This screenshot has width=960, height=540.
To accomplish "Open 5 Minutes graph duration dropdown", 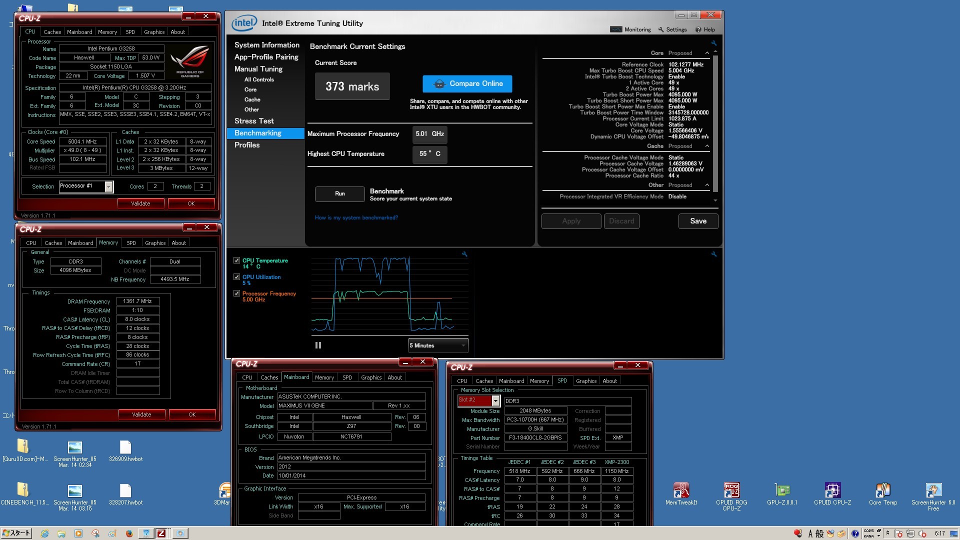I will 438,345.
